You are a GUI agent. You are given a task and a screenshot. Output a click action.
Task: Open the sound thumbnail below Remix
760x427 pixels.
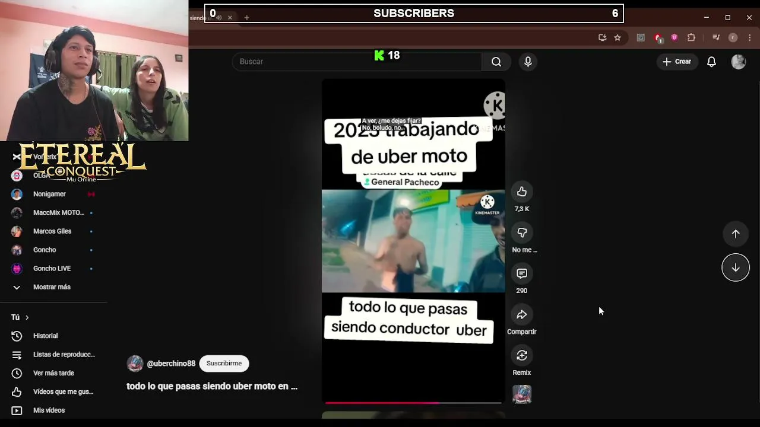click(522, 394)
